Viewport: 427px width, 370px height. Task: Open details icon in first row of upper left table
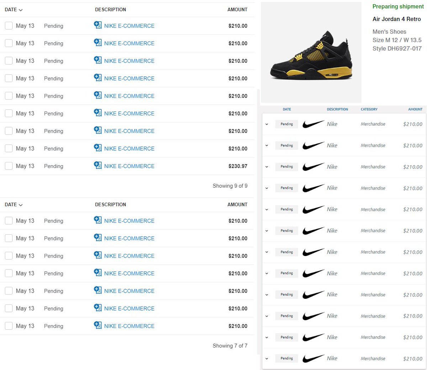pyautogui.click(x=98, y=25)
